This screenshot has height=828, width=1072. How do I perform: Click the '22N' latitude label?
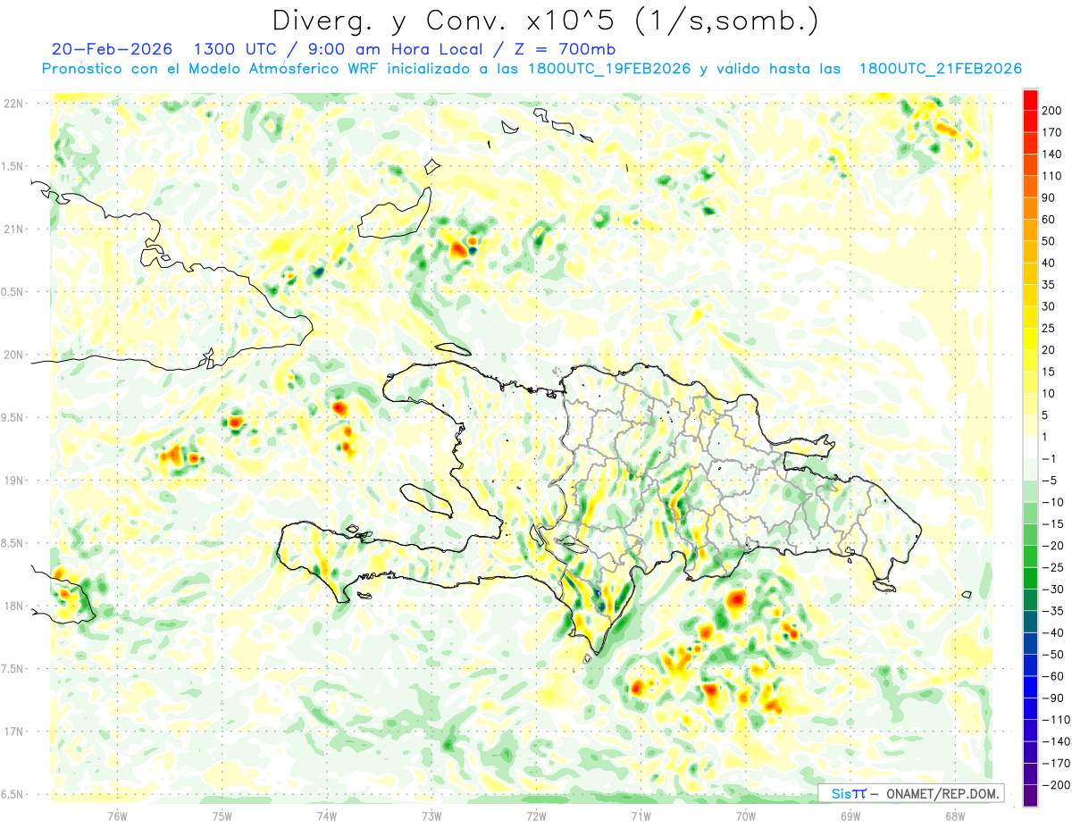click(x=13, y=104)
